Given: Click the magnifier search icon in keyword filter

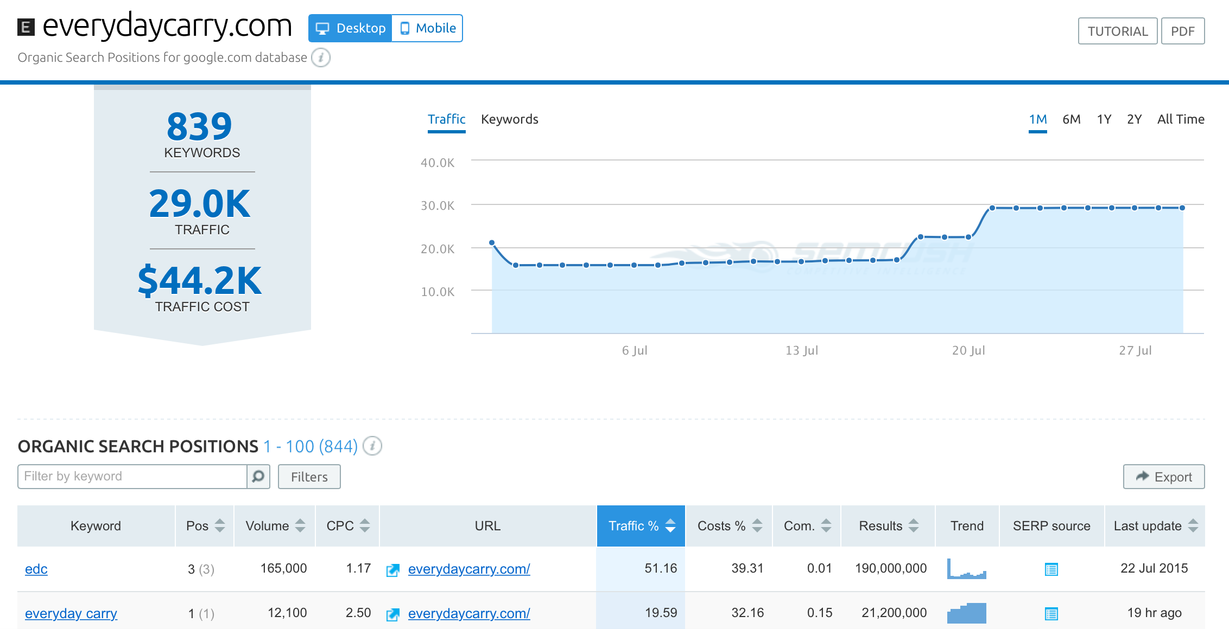Looking at the screenshot, I should pyautogui.click(x=258, y=477).
